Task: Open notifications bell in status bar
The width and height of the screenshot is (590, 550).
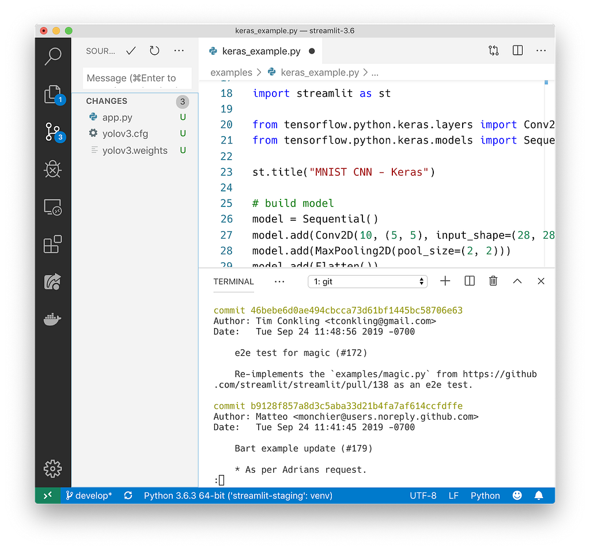Action: point(539,495)
